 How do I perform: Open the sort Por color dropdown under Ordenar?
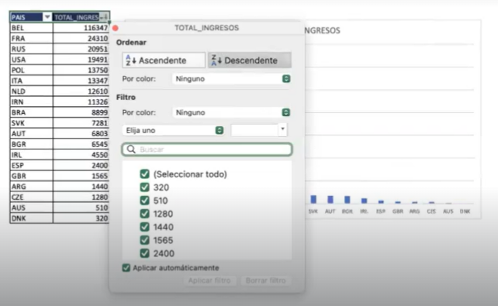(x=231, y=79)
